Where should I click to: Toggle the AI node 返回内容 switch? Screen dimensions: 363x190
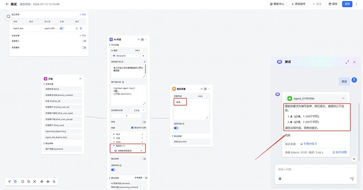(113, 169)
